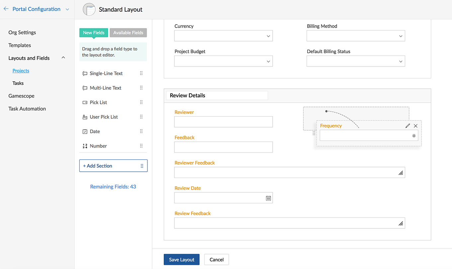Image resolution: width=452 pixels, height=269 pixels.
Task: Open the Currency dropdown
Action: tap(224, 36)
